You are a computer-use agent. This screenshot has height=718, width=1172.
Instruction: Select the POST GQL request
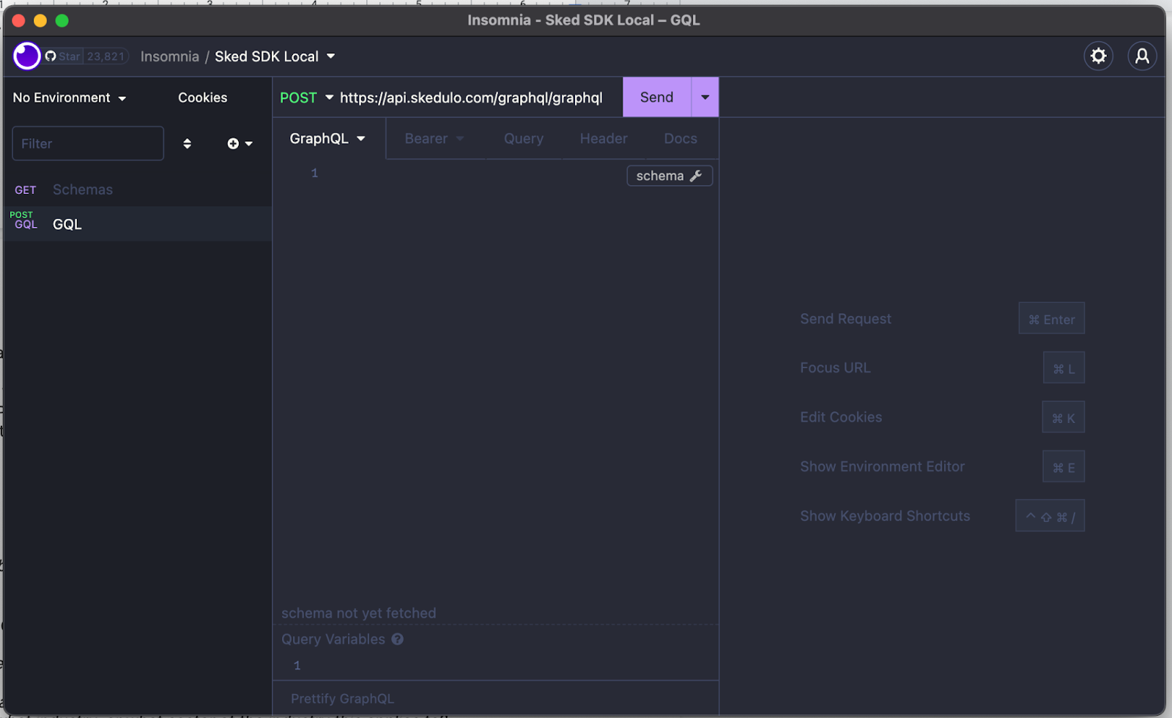tap(138, 223)
